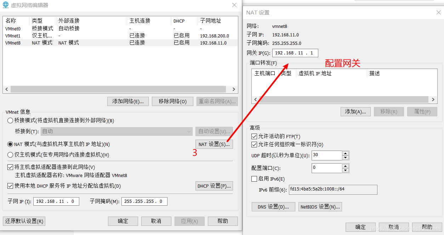Click network list scrollbar right arrow
444x235 pixels.
pyautogui.click(x=234, y=89)
